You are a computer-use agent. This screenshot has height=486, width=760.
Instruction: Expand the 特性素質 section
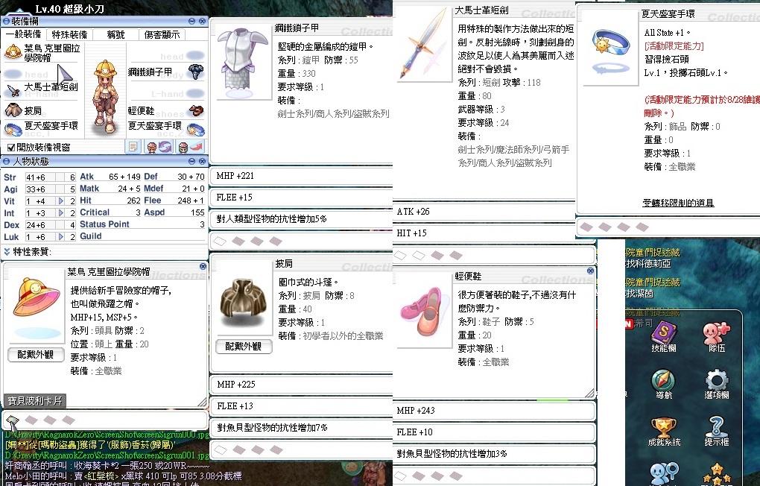7,251
